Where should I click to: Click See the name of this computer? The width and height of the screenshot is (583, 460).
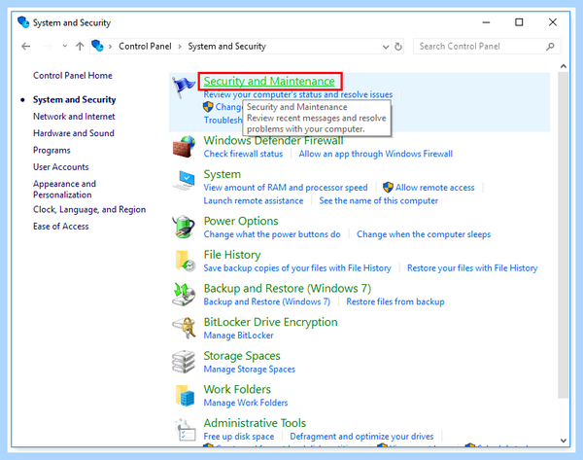pos(379,201)
